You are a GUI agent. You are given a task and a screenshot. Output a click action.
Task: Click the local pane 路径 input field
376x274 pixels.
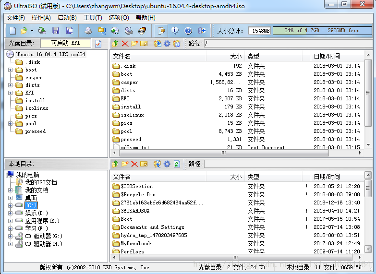(x=288, y=164)
